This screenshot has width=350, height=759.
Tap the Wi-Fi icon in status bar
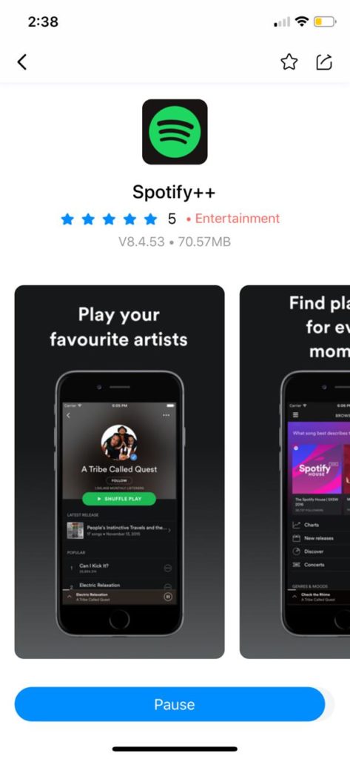(x=302, y=21)
